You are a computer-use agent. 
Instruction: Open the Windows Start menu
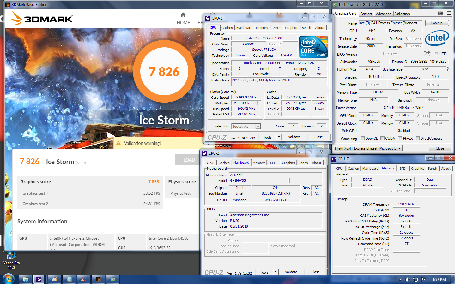(8, 279)
